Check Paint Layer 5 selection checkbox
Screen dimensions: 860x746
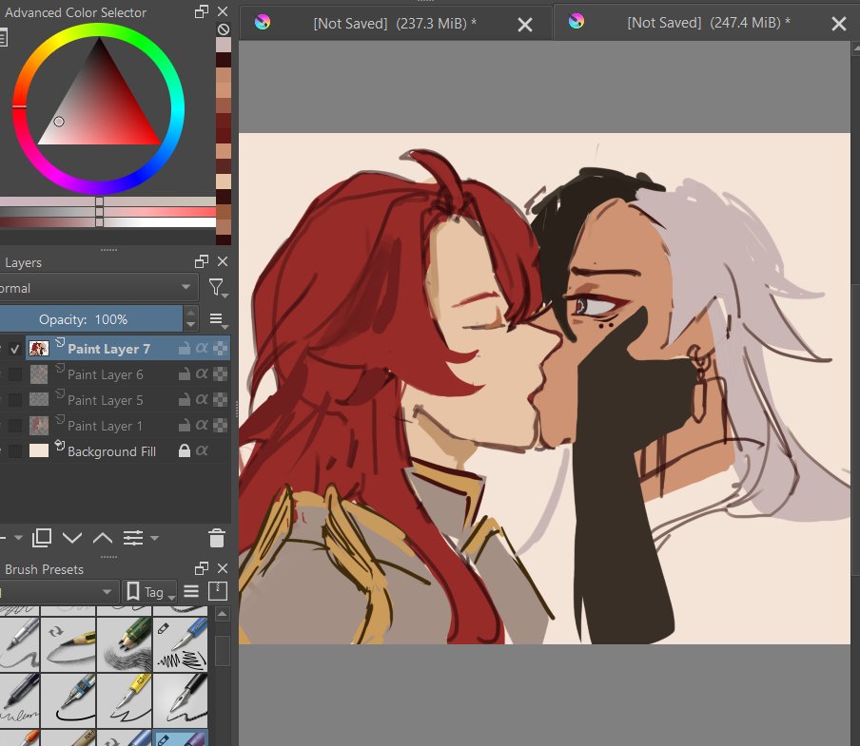click(15, 400)
